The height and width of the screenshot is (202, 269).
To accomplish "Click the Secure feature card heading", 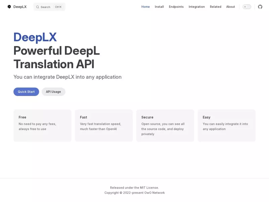I will 147,117.
